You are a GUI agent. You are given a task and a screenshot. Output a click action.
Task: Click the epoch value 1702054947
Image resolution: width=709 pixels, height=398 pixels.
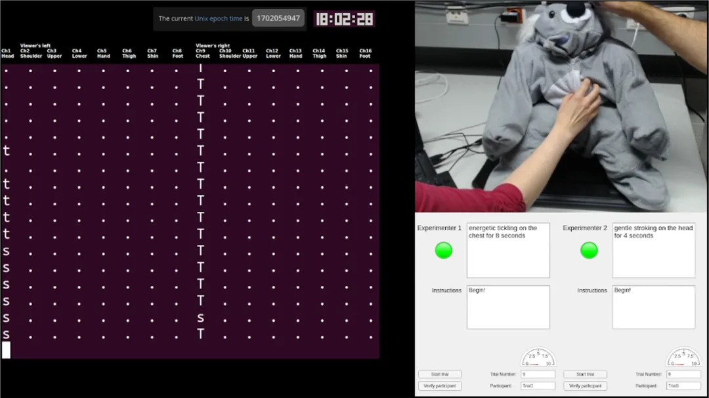pyautogui.click(x=278, y=18)
